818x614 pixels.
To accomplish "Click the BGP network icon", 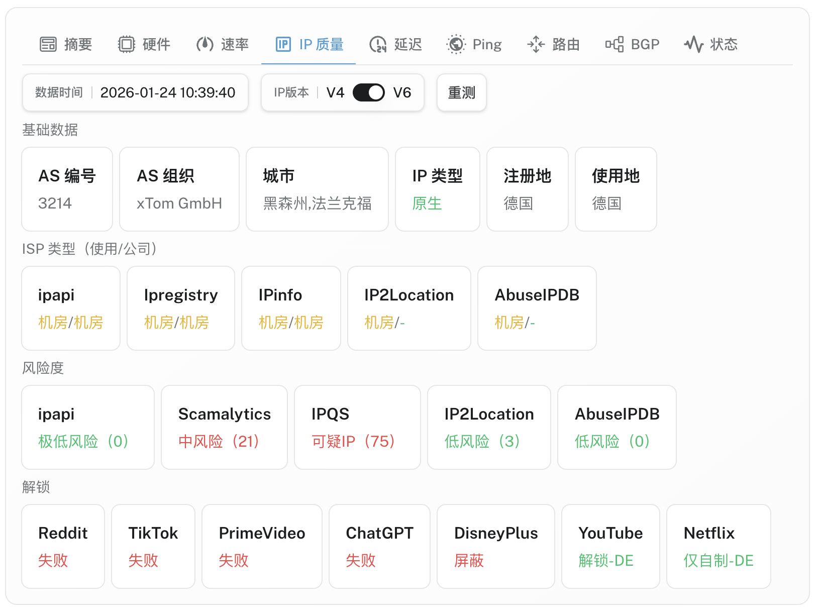I will click(614, 44).
